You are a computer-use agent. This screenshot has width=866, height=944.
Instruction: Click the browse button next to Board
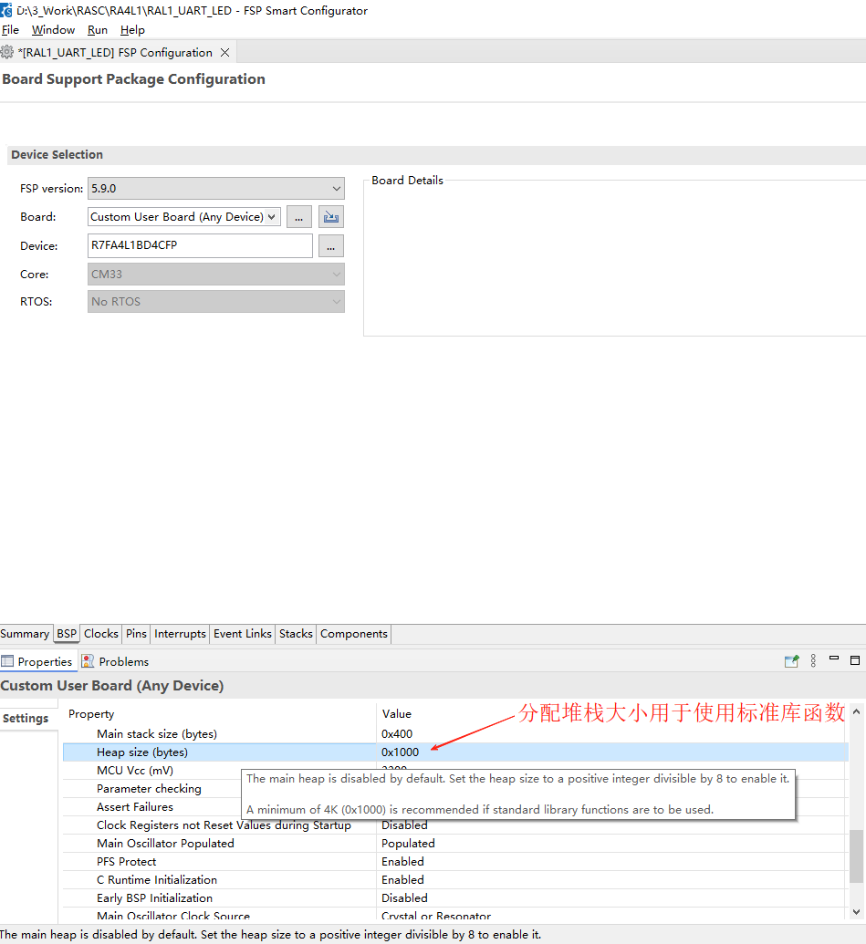pos(298,217)
